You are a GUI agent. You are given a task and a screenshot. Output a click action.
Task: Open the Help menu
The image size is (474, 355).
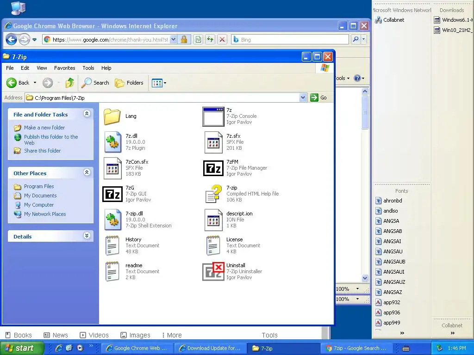click(x=106, y=68)
